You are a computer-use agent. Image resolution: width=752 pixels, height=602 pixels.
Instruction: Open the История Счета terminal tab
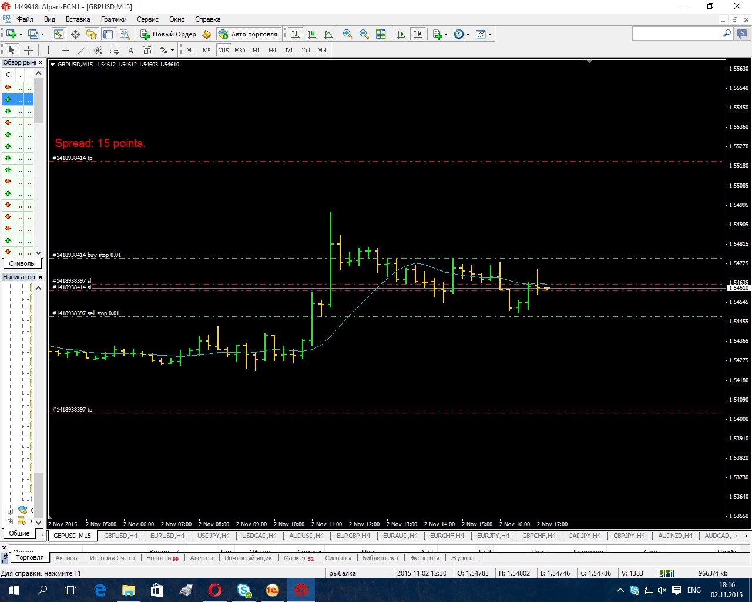[112, 558]
